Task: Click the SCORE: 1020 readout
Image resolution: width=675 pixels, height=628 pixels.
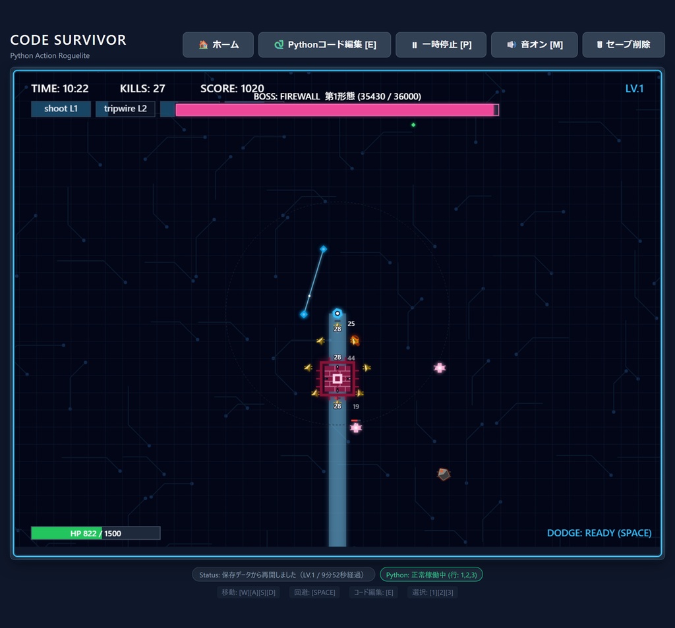Action: [232, 89]
